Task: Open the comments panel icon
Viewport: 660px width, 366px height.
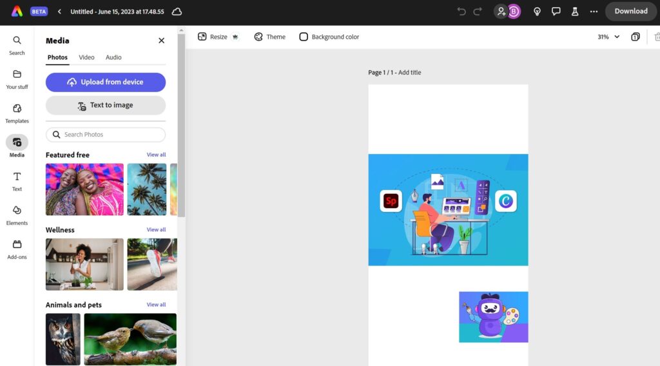Action: [x=556, y=12]
